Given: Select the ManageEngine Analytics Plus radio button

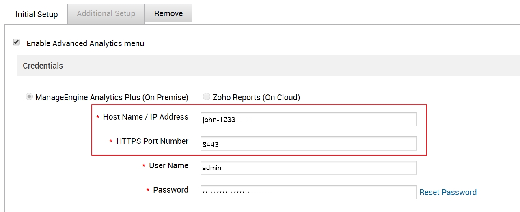Looking at the screenshot, I should tap(29, 97).
